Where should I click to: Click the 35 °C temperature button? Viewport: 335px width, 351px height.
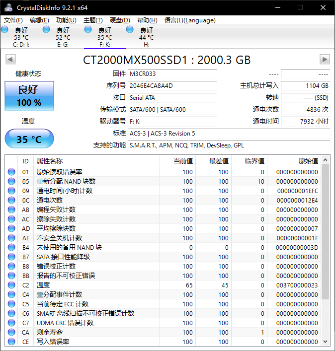coord(29,139)
